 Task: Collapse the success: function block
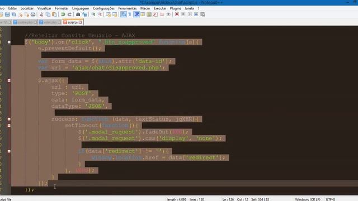click(x=9, y=119)
